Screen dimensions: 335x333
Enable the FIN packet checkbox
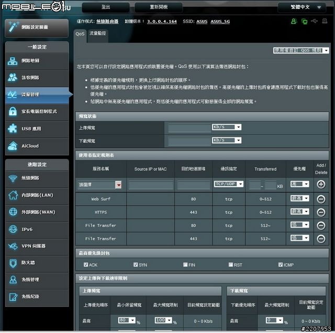(x=186, y=265)
